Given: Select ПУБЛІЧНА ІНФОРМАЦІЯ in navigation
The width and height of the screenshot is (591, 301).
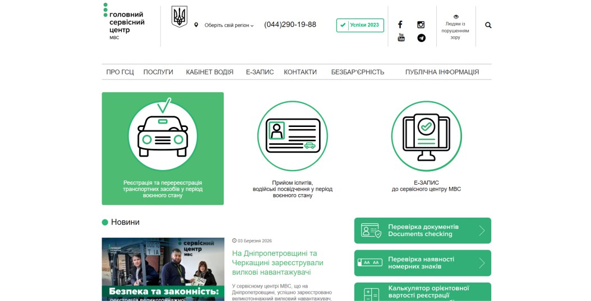Looking at the screenshot, I should (x=442, y=72).
